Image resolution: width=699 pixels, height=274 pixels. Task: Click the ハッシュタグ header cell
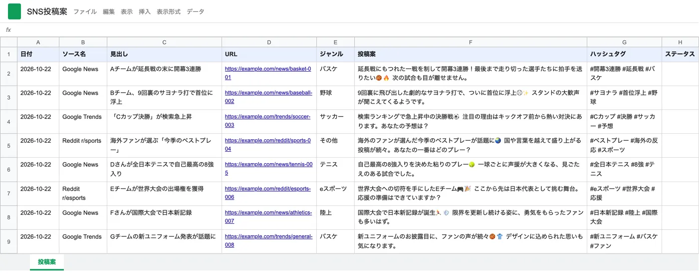point(624,55)
